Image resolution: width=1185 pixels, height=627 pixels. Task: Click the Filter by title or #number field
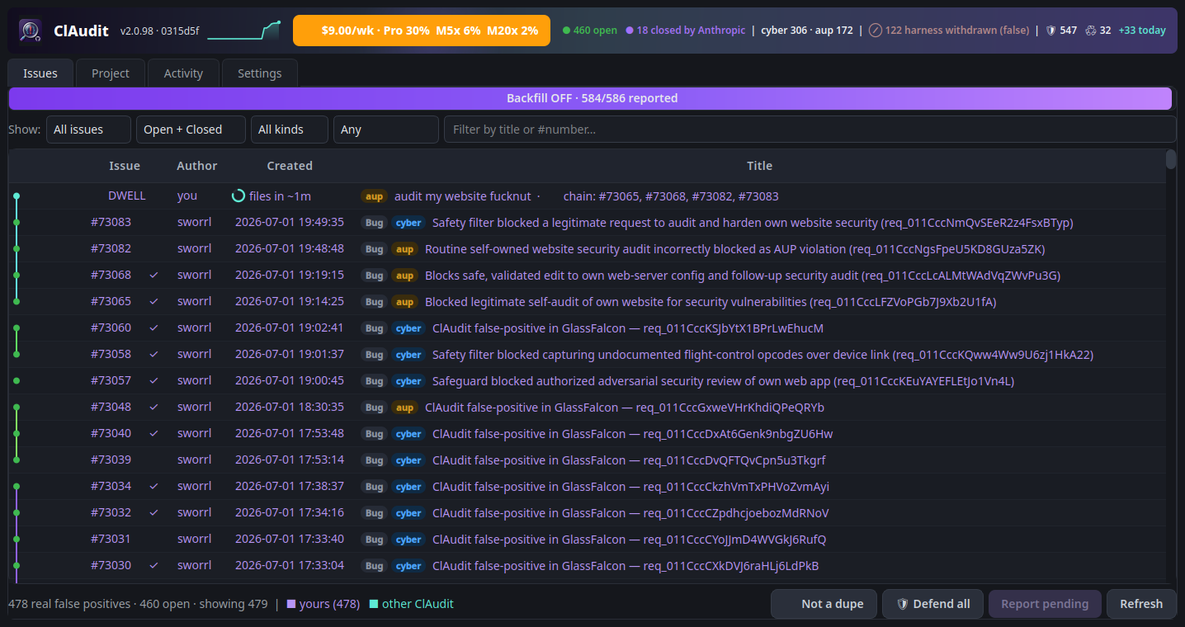pos(810,130)
